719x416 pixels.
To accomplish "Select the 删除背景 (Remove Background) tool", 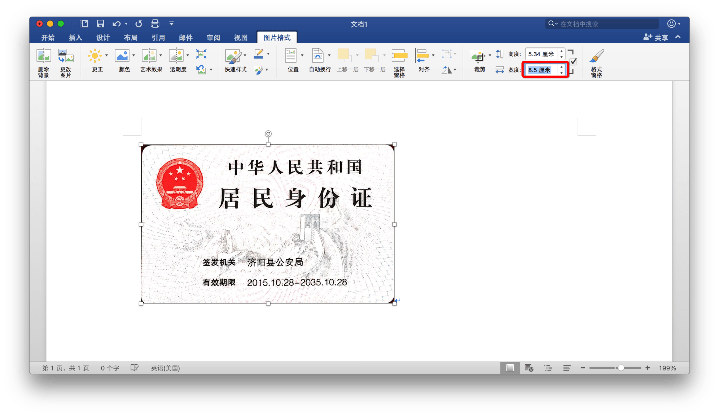I will [44, 60].
